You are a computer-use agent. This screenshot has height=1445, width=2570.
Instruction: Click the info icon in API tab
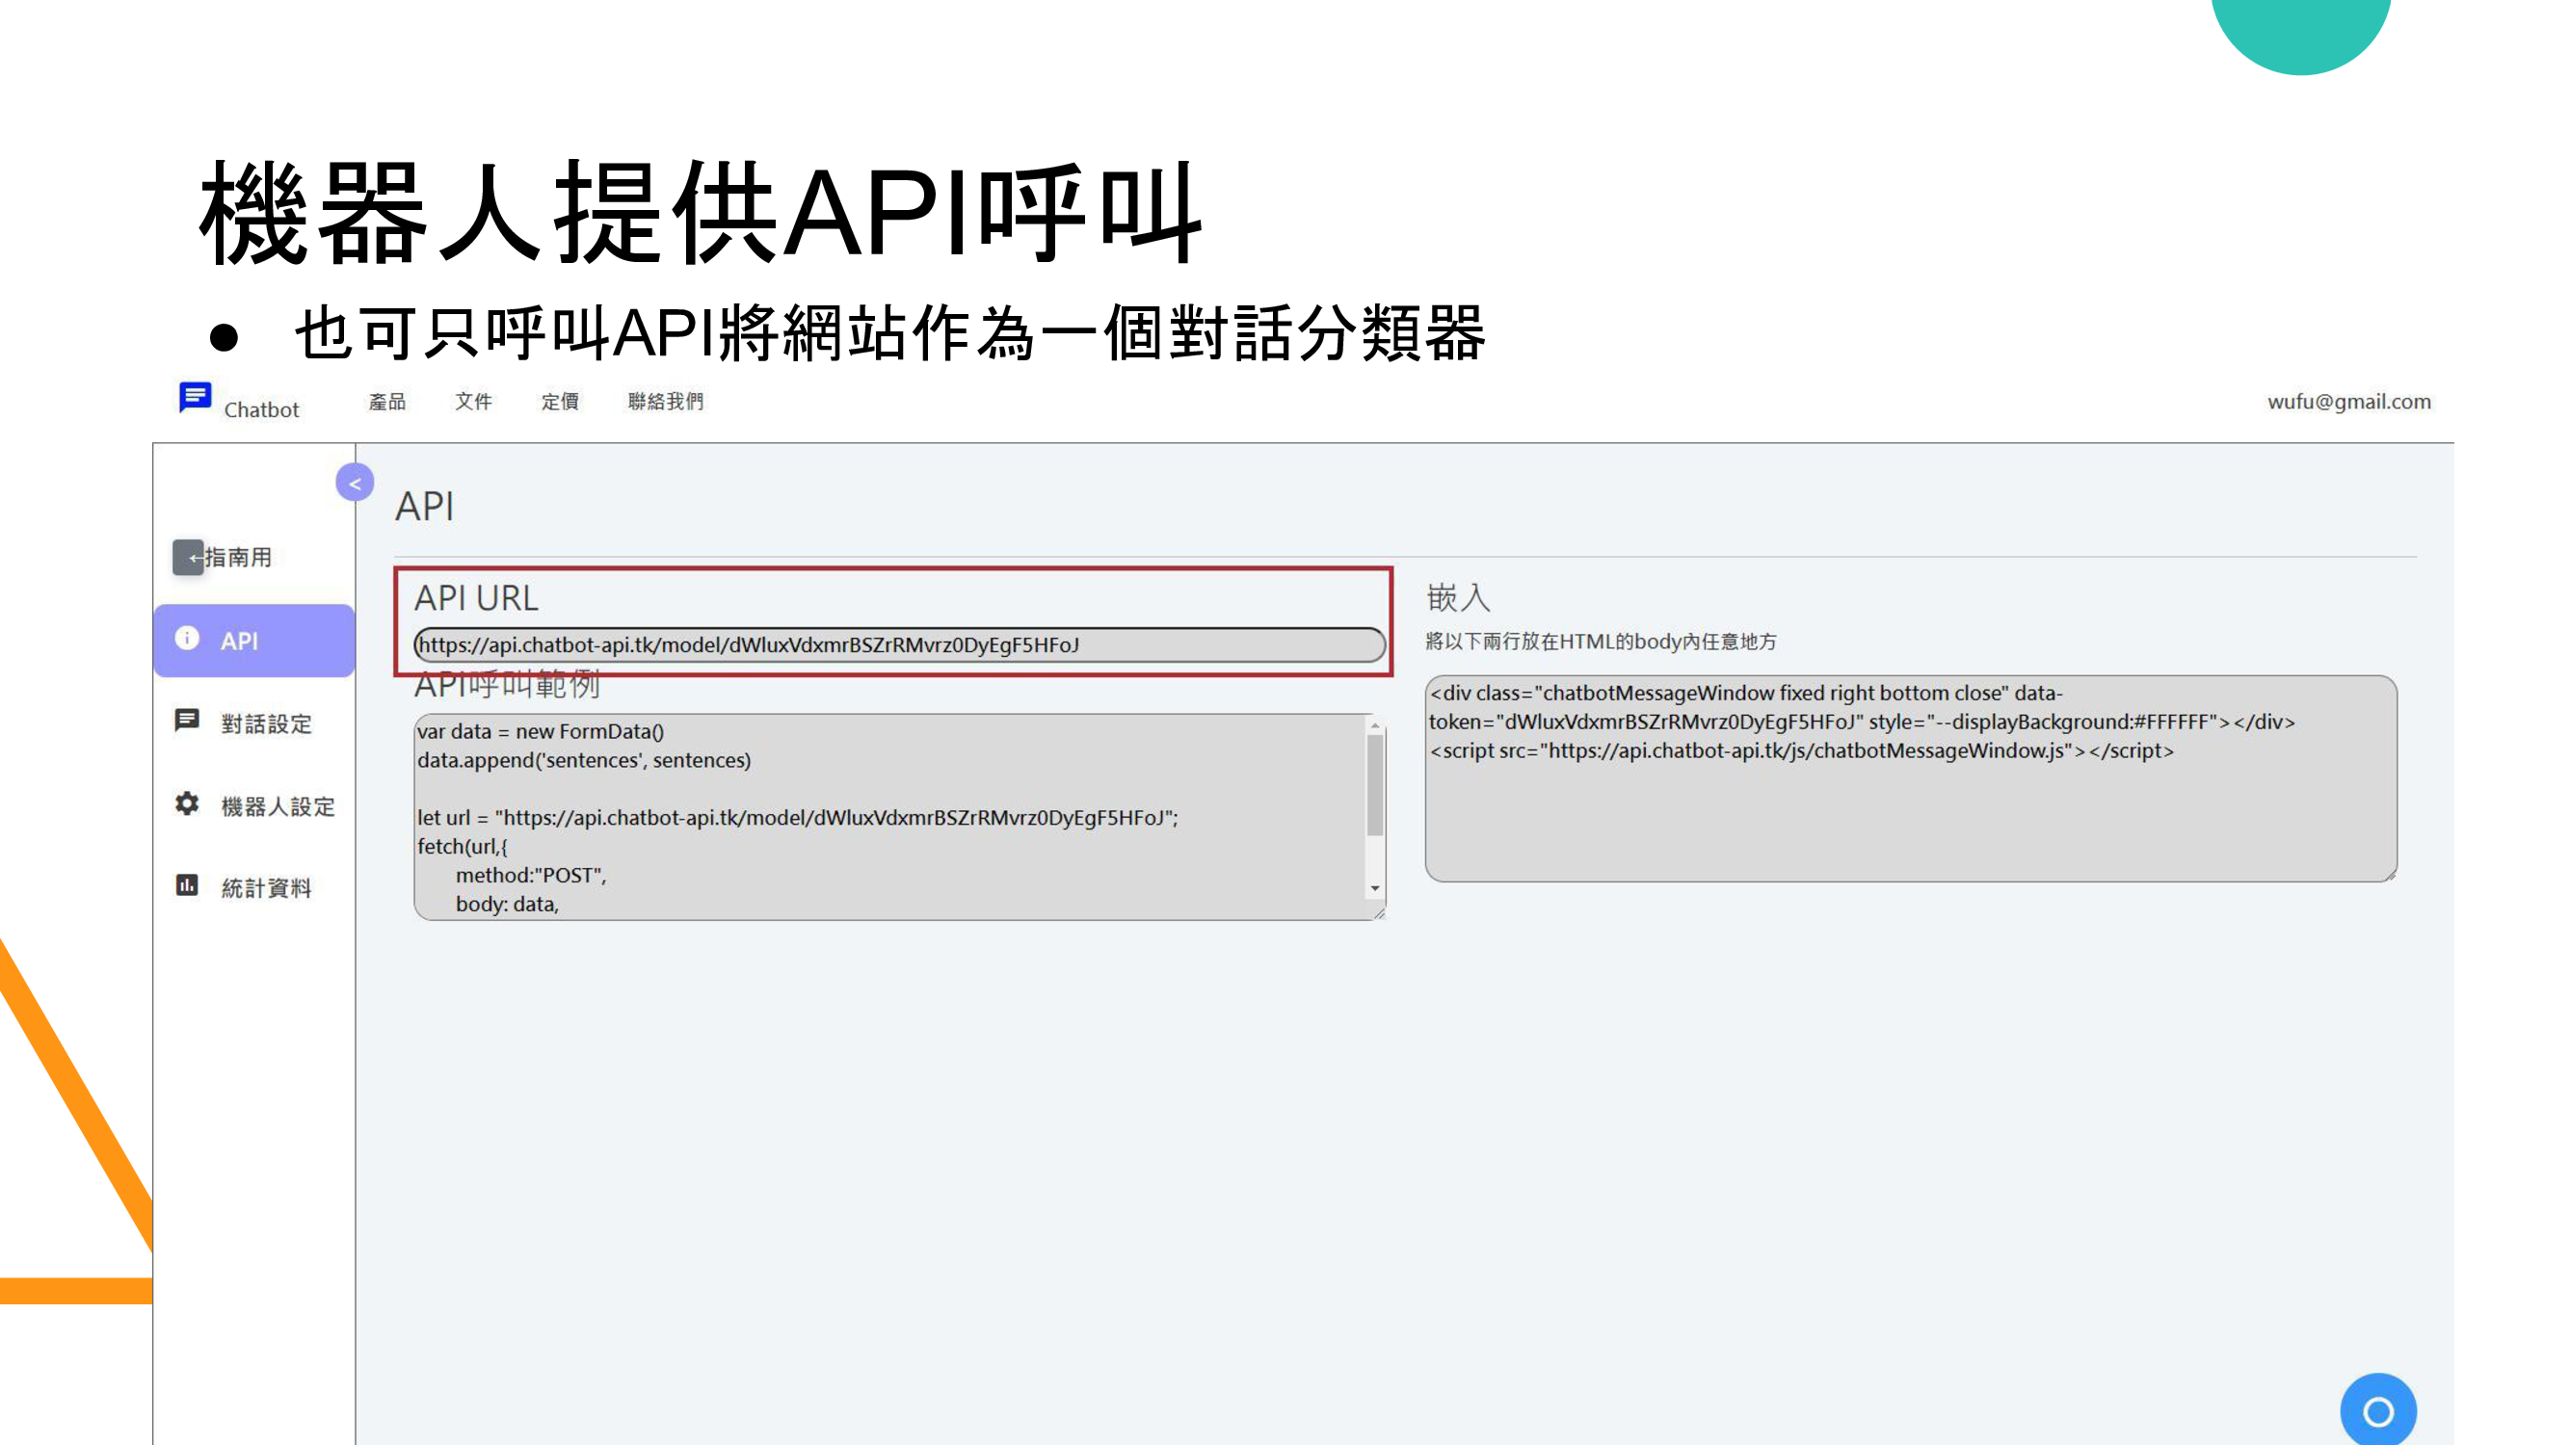coord(187,639)
